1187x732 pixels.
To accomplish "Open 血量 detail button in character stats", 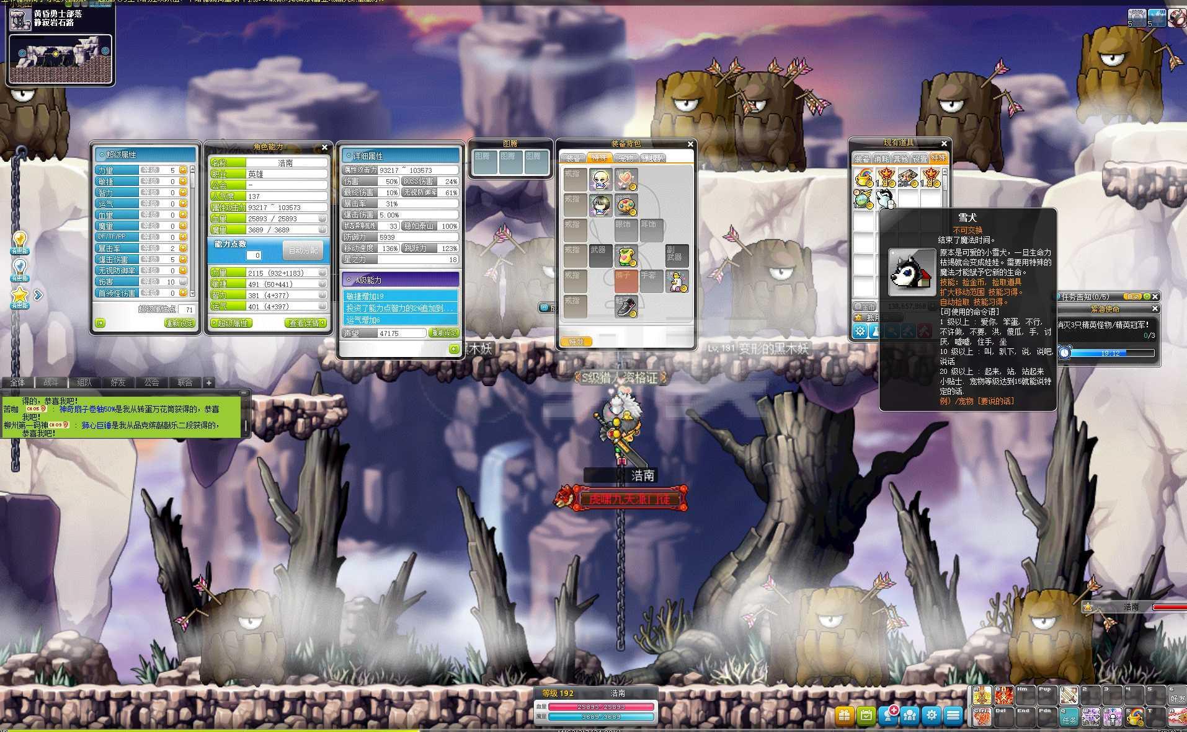I will tap(322, 218).
